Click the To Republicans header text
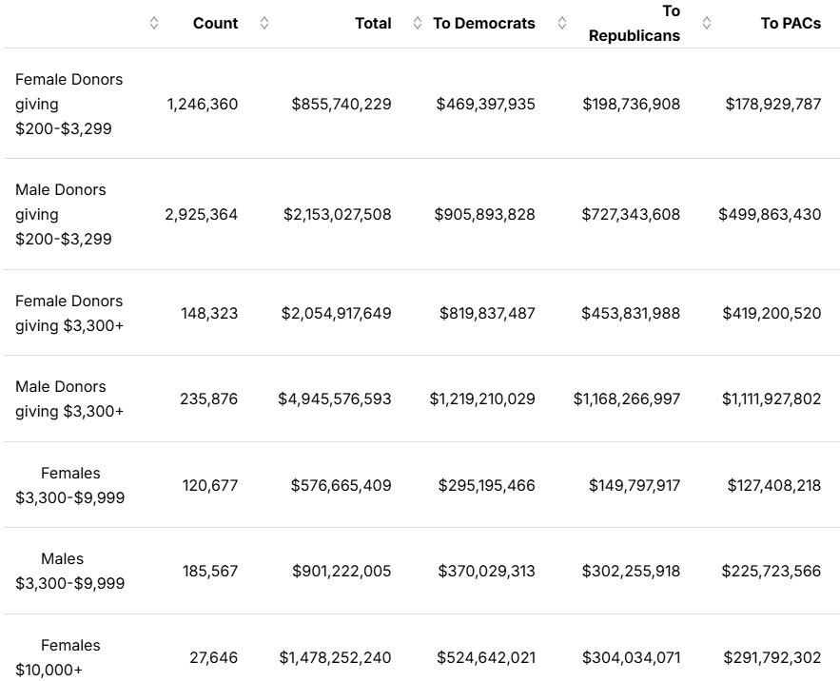Screen dimensions: 840x681 [635, 23]
